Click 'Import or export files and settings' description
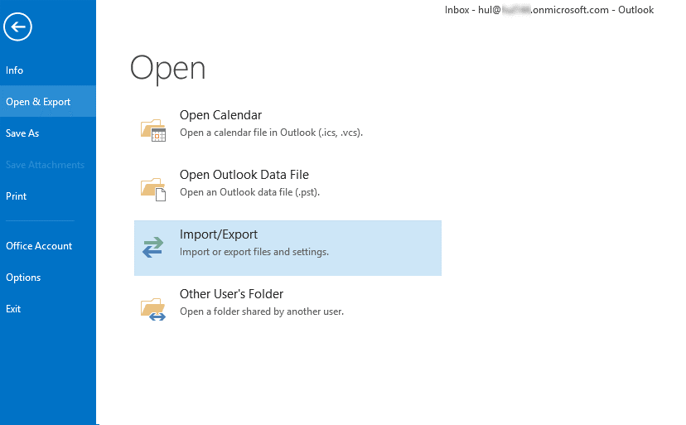 point(254,252)
